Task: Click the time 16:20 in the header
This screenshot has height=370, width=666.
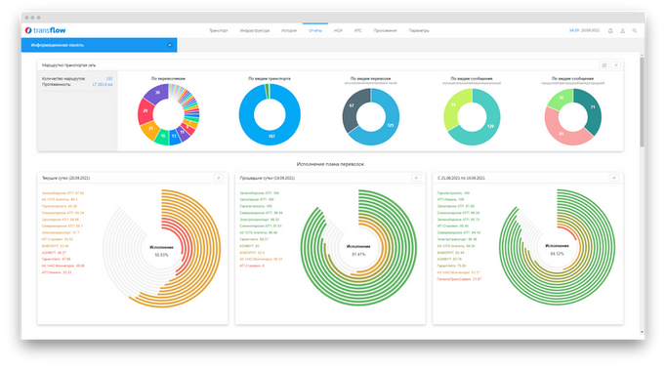Action: point(574,30)
